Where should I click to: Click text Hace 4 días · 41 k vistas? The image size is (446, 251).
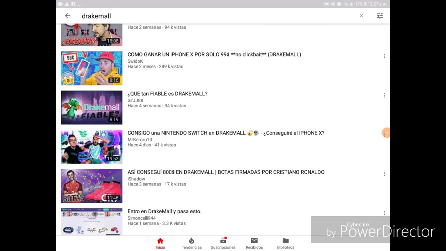pyautogui.click(x=152, y=145)
